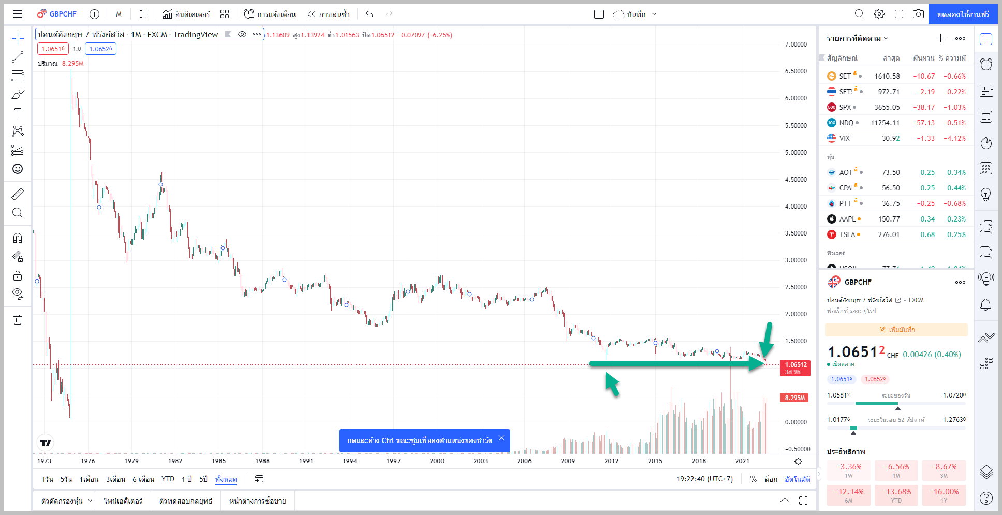Open quick search magnifier icon
This screenshot has height=515, width=1002.
point(859,14)
